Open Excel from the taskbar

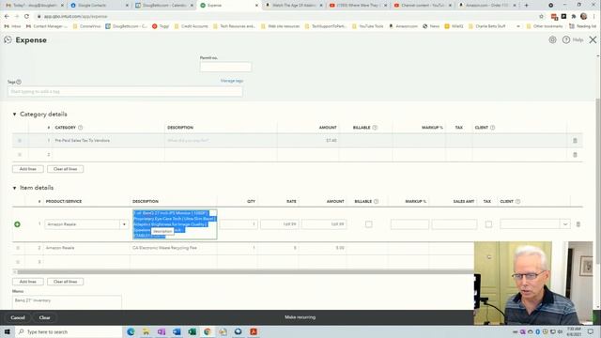click(192, 331)
